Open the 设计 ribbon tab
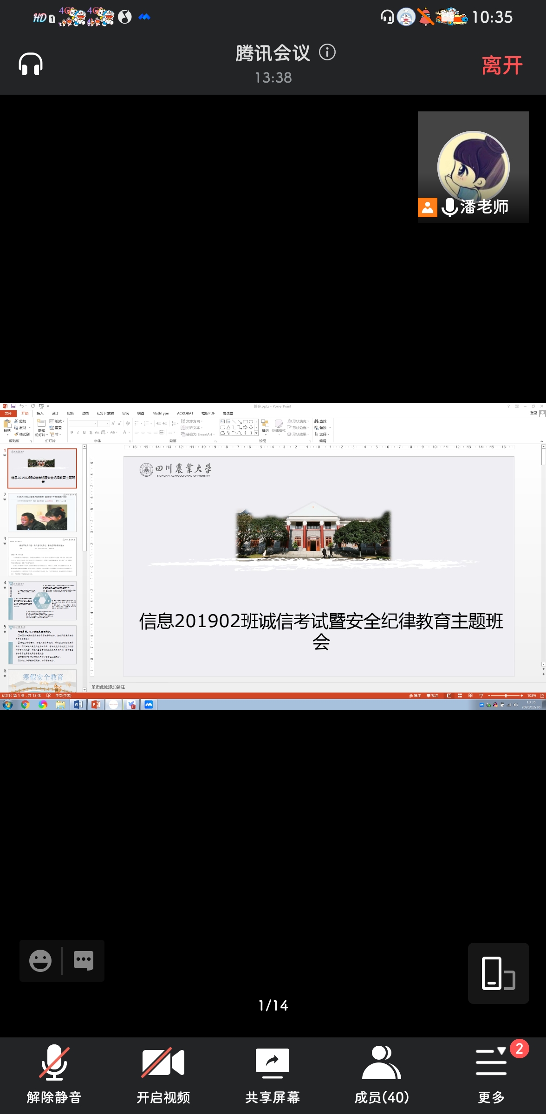The width and height of the screenshot is (546, 1114). click(x=55, y=413)
